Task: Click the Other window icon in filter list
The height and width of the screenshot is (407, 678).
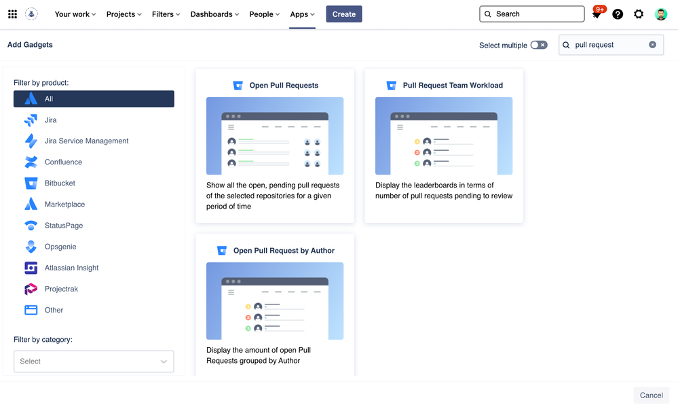Action: click(31, 310)
